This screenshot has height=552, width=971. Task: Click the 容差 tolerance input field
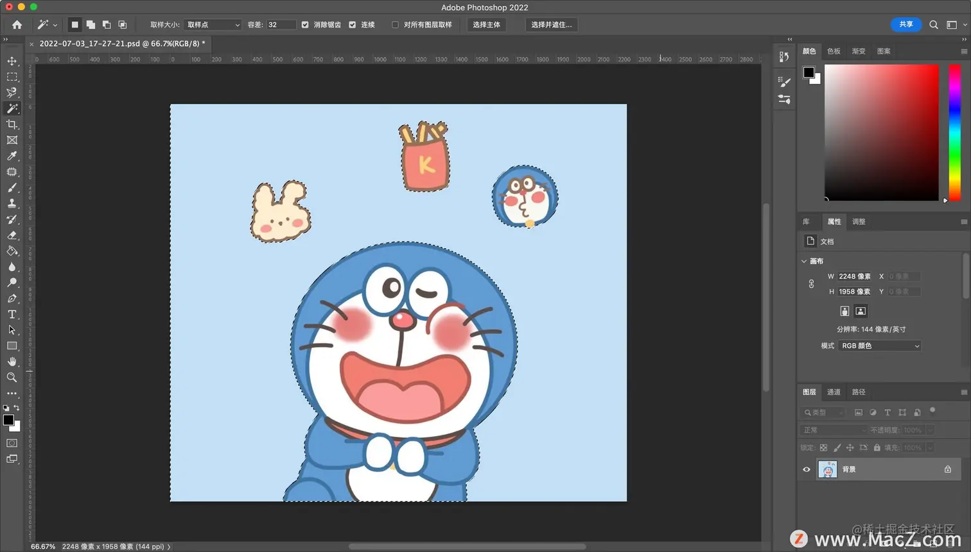(281, 24)
